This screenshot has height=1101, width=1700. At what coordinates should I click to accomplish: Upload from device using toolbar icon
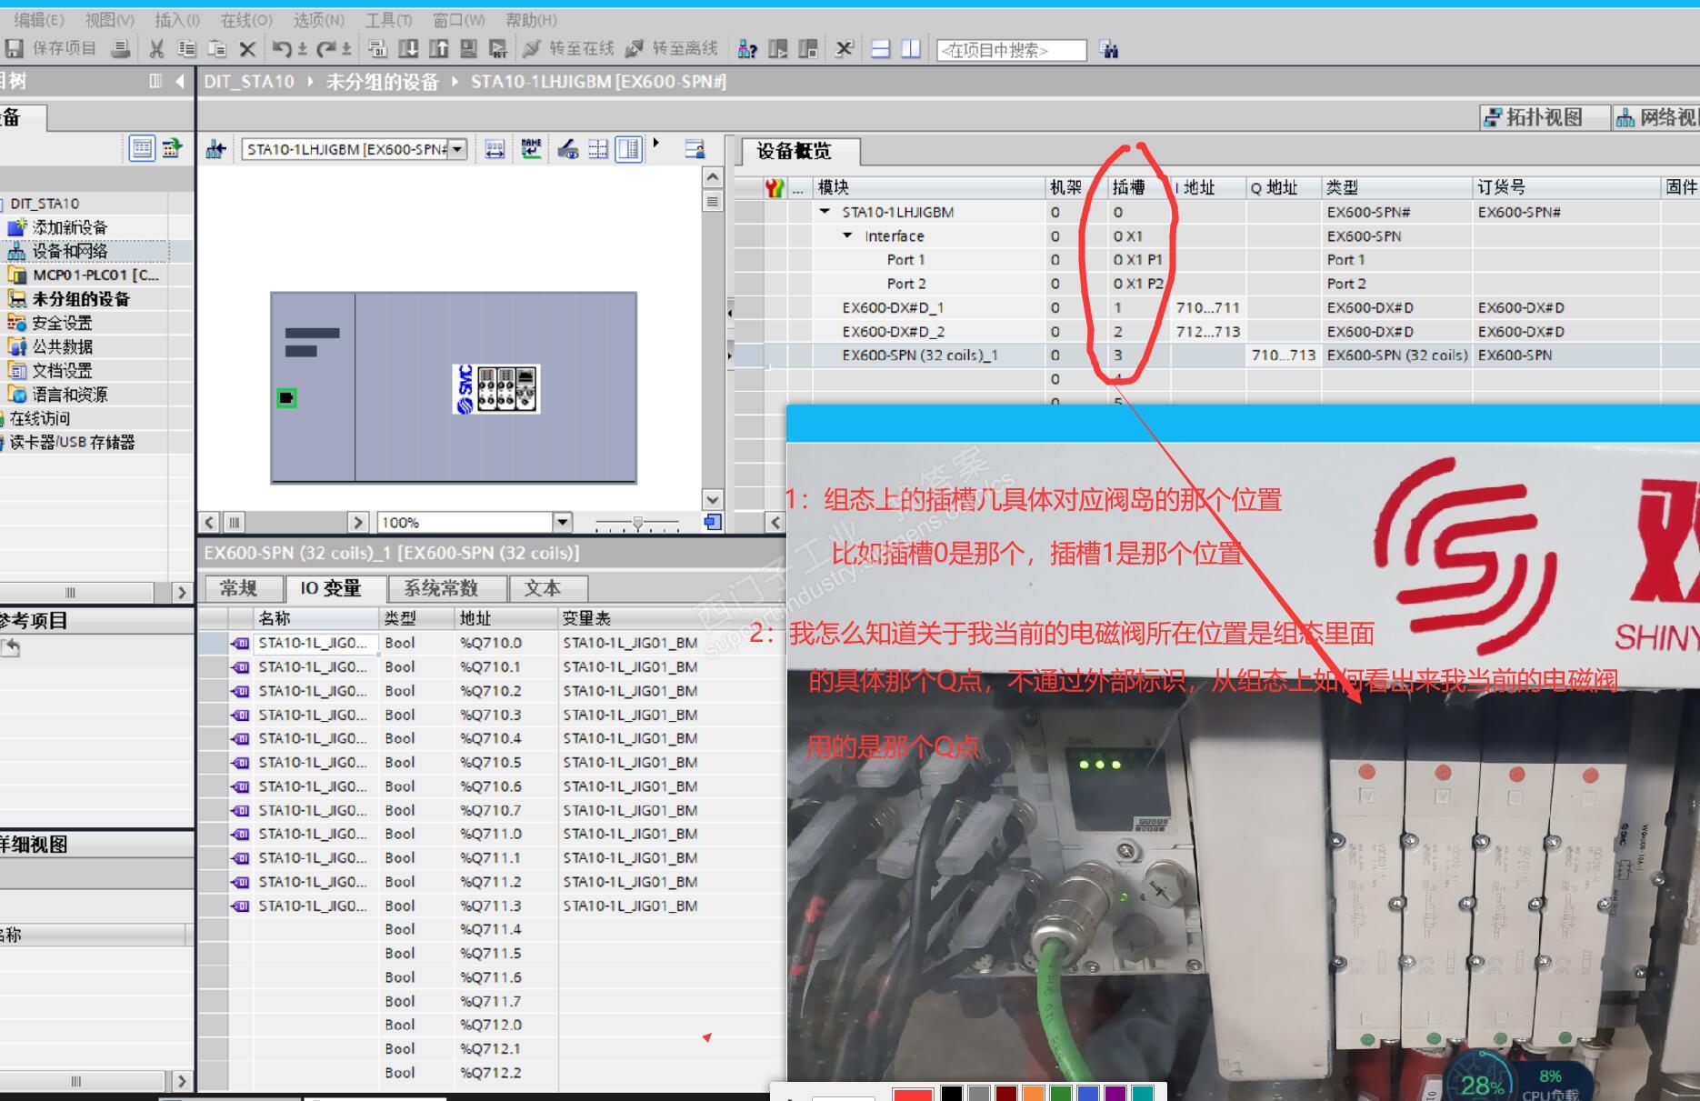pyautogui.click(x=438, y=49)
